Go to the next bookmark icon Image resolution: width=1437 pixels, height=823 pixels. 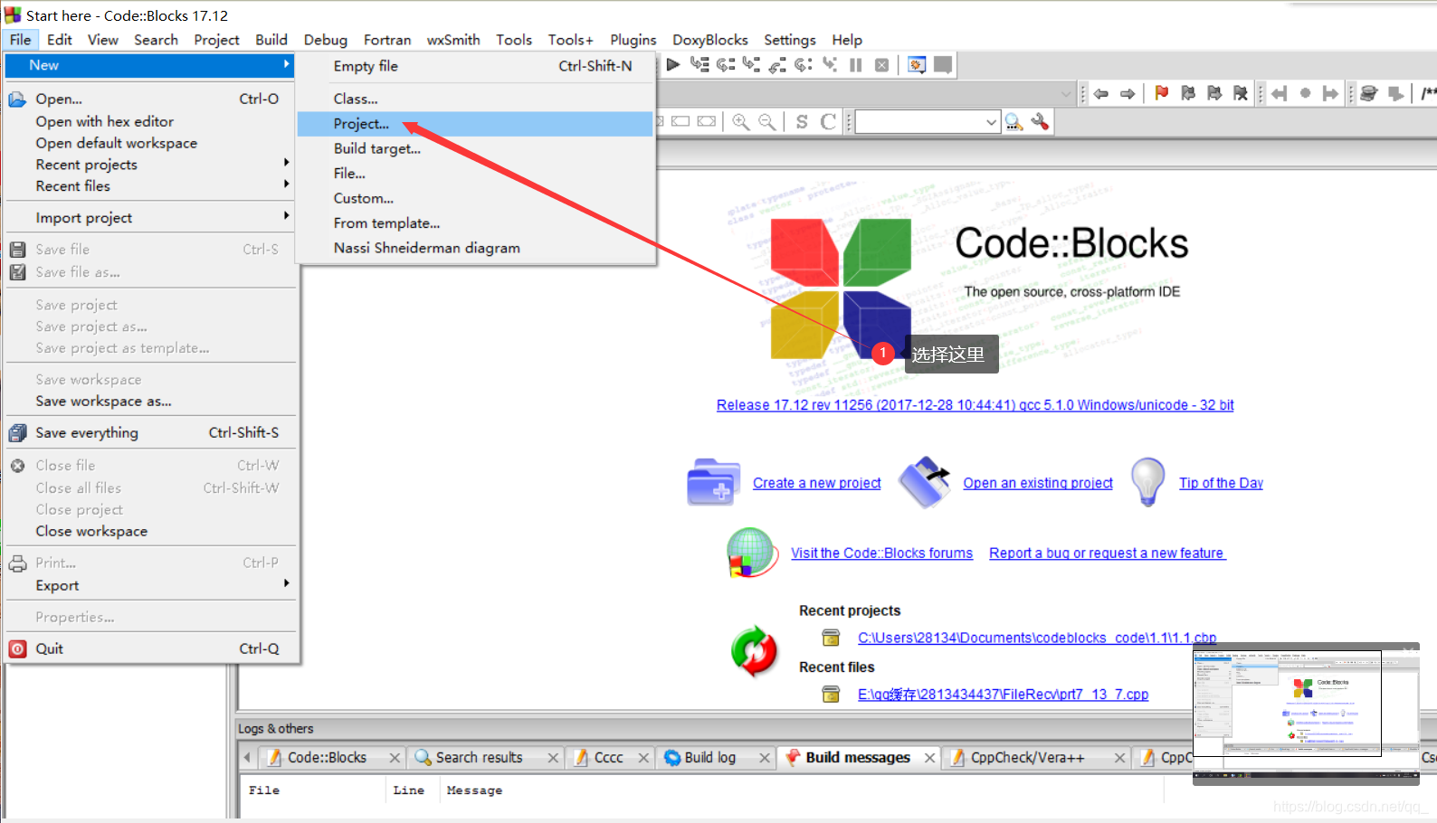point(1214,93)
